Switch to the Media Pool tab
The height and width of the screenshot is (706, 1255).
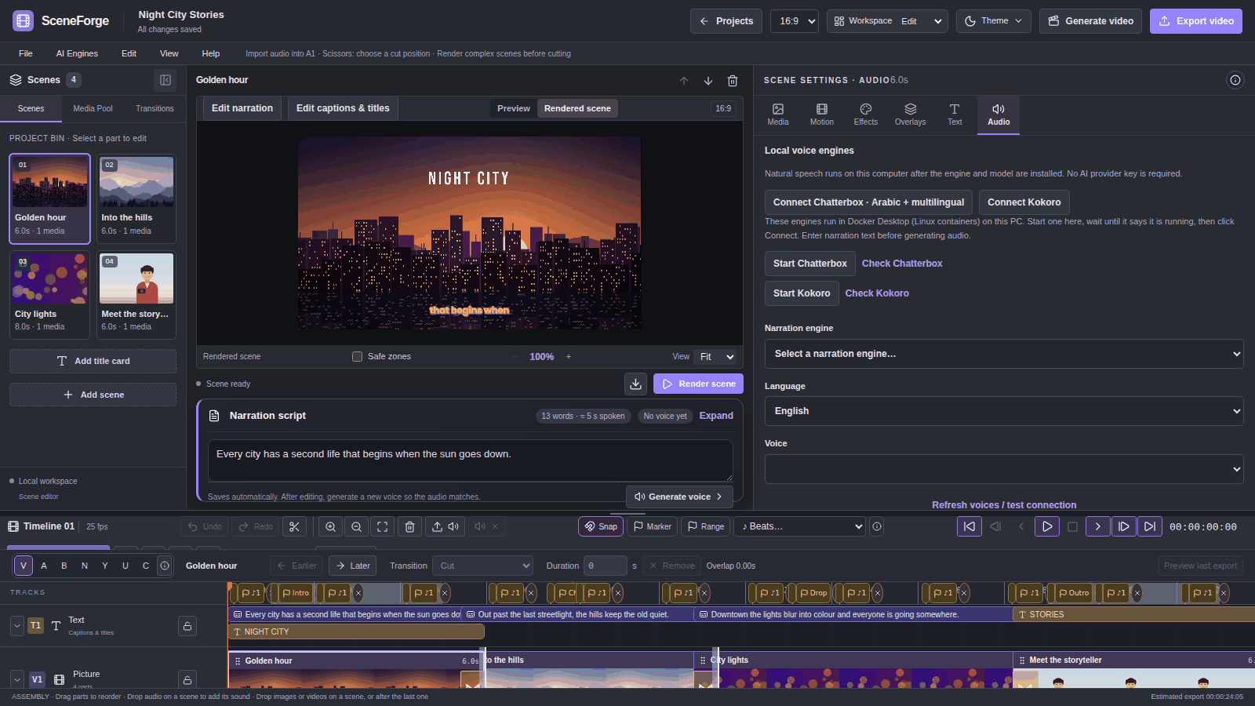(x=93, y=108)
